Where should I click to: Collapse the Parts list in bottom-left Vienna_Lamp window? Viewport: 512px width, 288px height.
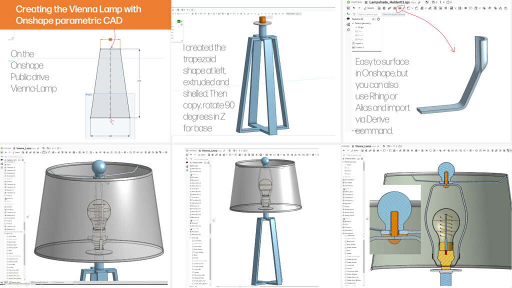pyautogui.click(x=4, y=233)
